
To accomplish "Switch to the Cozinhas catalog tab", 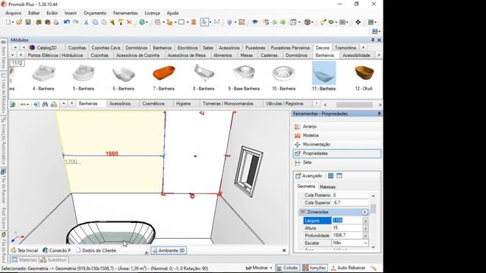I will pos(77,48).
